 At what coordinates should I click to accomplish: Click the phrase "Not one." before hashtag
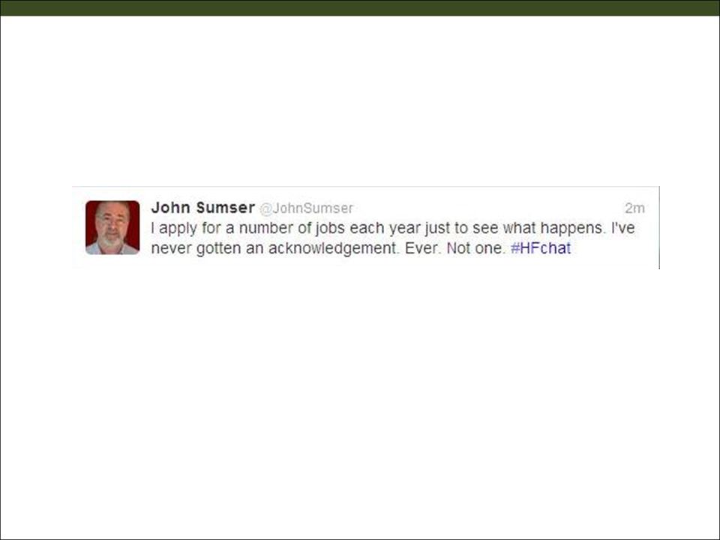click(x=475, y=248)
